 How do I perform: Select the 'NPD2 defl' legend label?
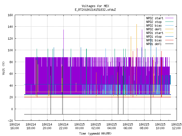coord(154,29)
